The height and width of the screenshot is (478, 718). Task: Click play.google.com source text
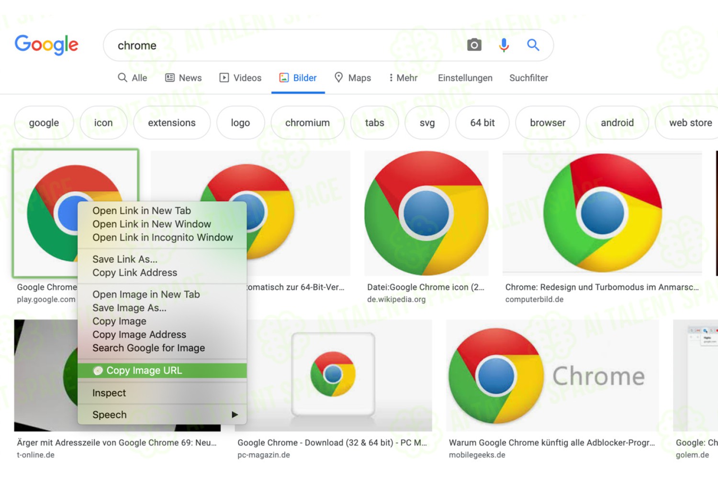tap(46, 299)
